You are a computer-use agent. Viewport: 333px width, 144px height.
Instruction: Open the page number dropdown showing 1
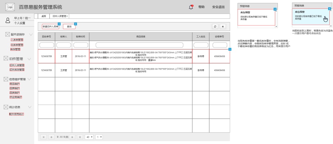[99, 137]
